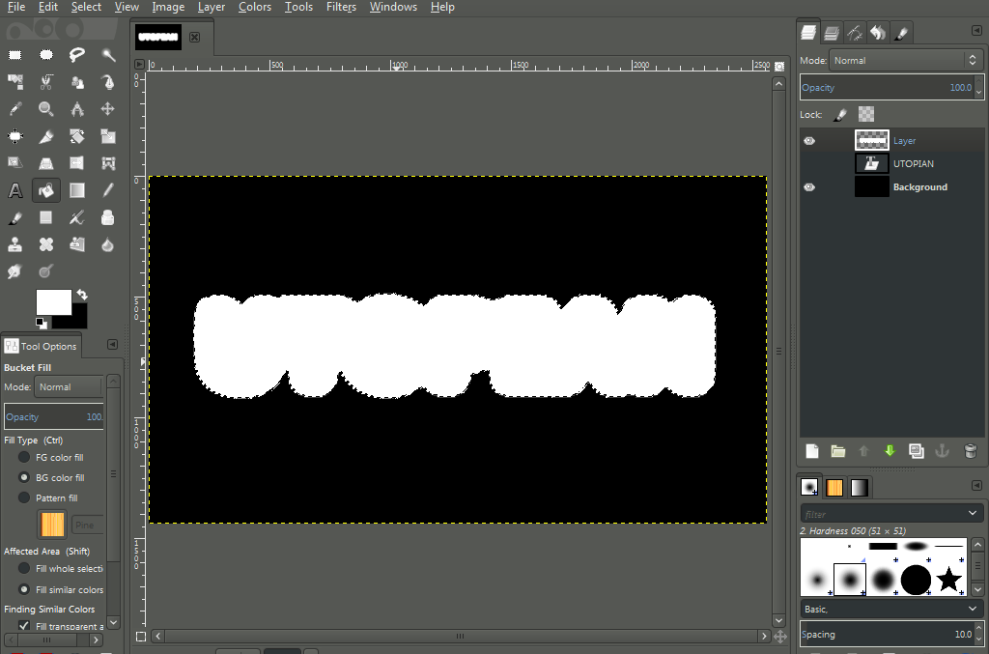This screenshot has height=654, width=989.
Task: Open Basic brush tag dropdown
Action: click(891, 610)
